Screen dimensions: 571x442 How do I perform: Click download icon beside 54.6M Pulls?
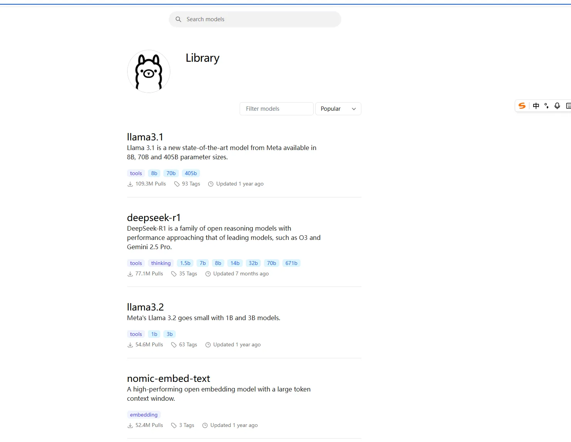click(130, 345)
